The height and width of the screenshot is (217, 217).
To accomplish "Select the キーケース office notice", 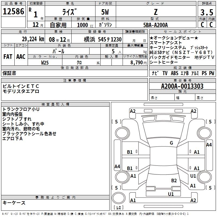I will (x=14, y=203).
